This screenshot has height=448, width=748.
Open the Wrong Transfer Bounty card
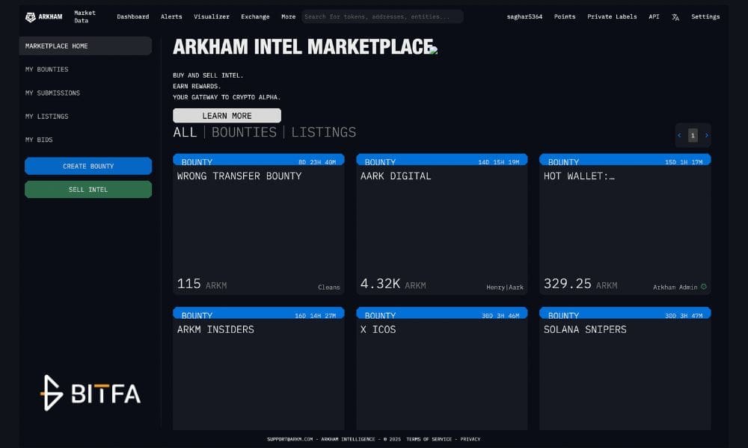coord(259,224)
